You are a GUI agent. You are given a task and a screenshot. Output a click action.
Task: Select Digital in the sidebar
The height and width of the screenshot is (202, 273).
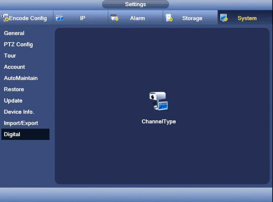(25, 134)
